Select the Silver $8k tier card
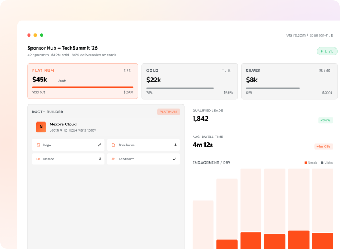The image size is (340, 249). 289,81
